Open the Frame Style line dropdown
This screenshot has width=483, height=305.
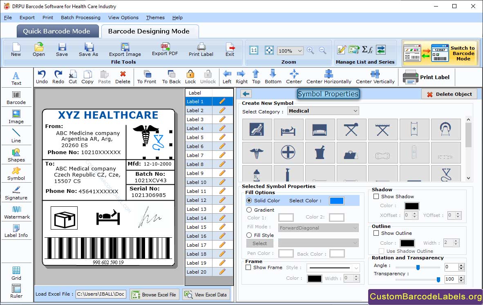333,268
